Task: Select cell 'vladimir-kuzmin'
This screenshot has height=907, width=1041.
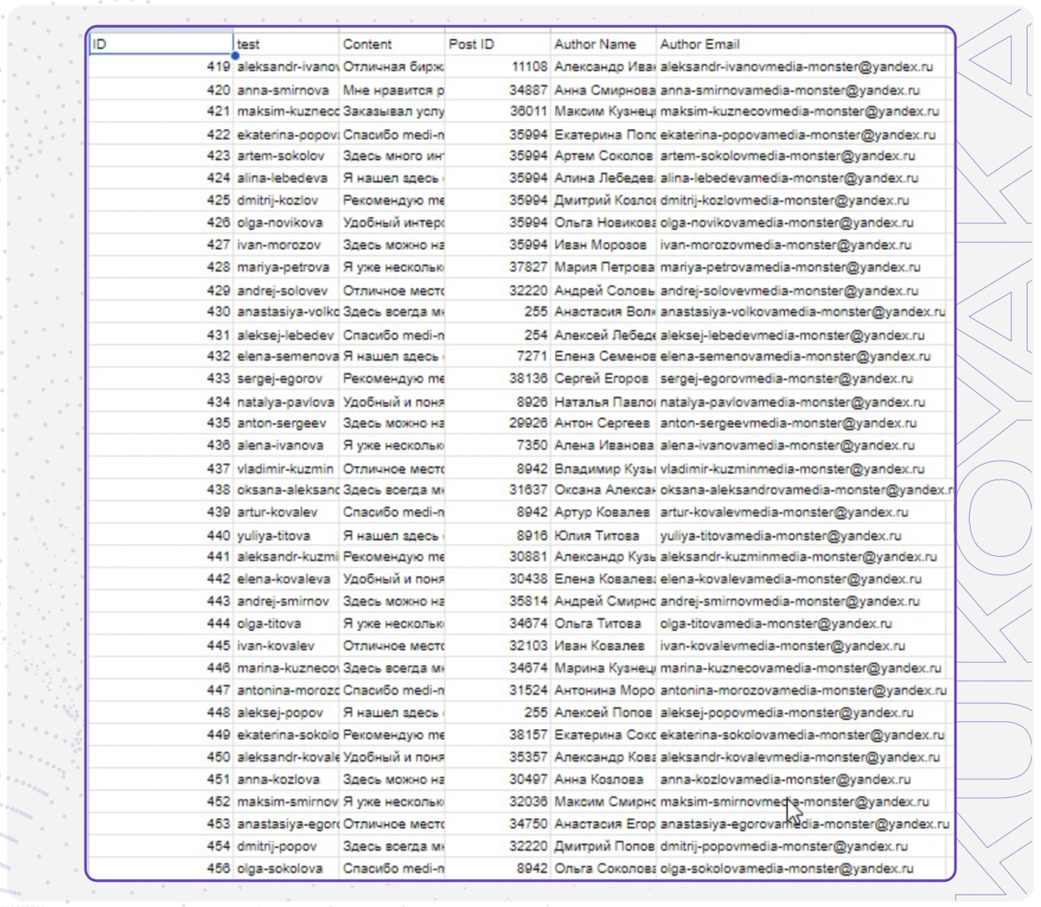Action: point(286,467)
